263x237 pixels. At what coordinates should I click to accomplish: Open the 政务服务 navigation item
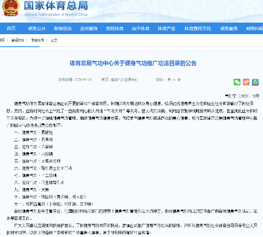229,28
